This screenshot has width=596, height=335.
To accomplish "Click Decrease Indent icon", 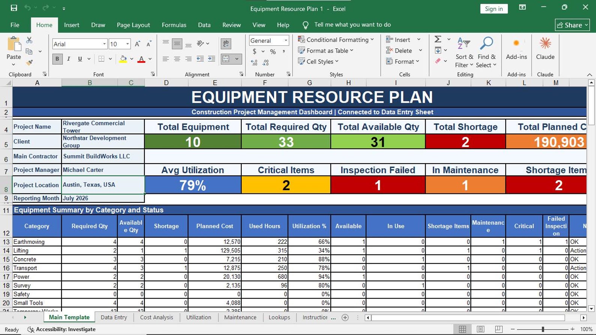I will [200, 59].
